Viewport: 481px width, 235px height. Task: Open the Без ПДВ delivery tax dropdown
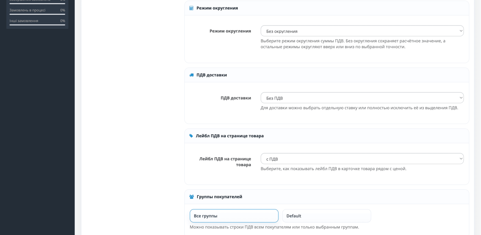coord(362,98)
